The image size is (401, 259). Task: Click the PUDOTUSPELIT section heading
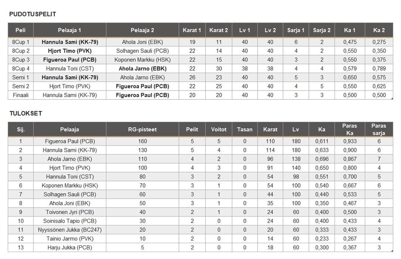[x=33, y=14]
